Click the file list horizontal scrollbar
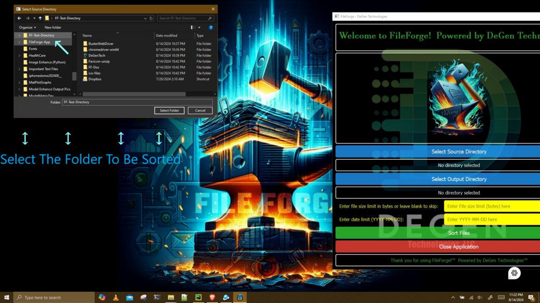This screenshot has height=303, width=540. (x=134, y=94)
